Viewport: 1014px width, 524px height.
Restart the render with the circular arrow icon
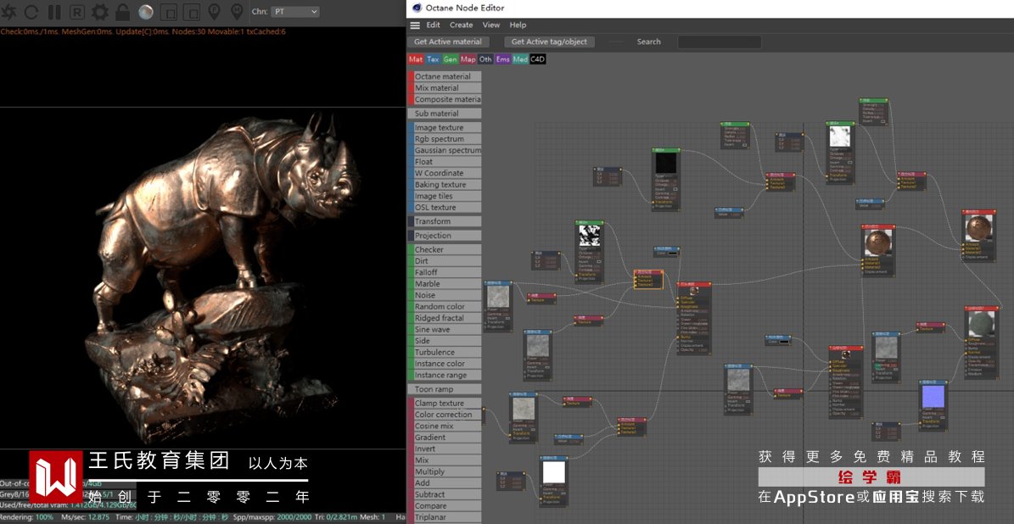31,12
